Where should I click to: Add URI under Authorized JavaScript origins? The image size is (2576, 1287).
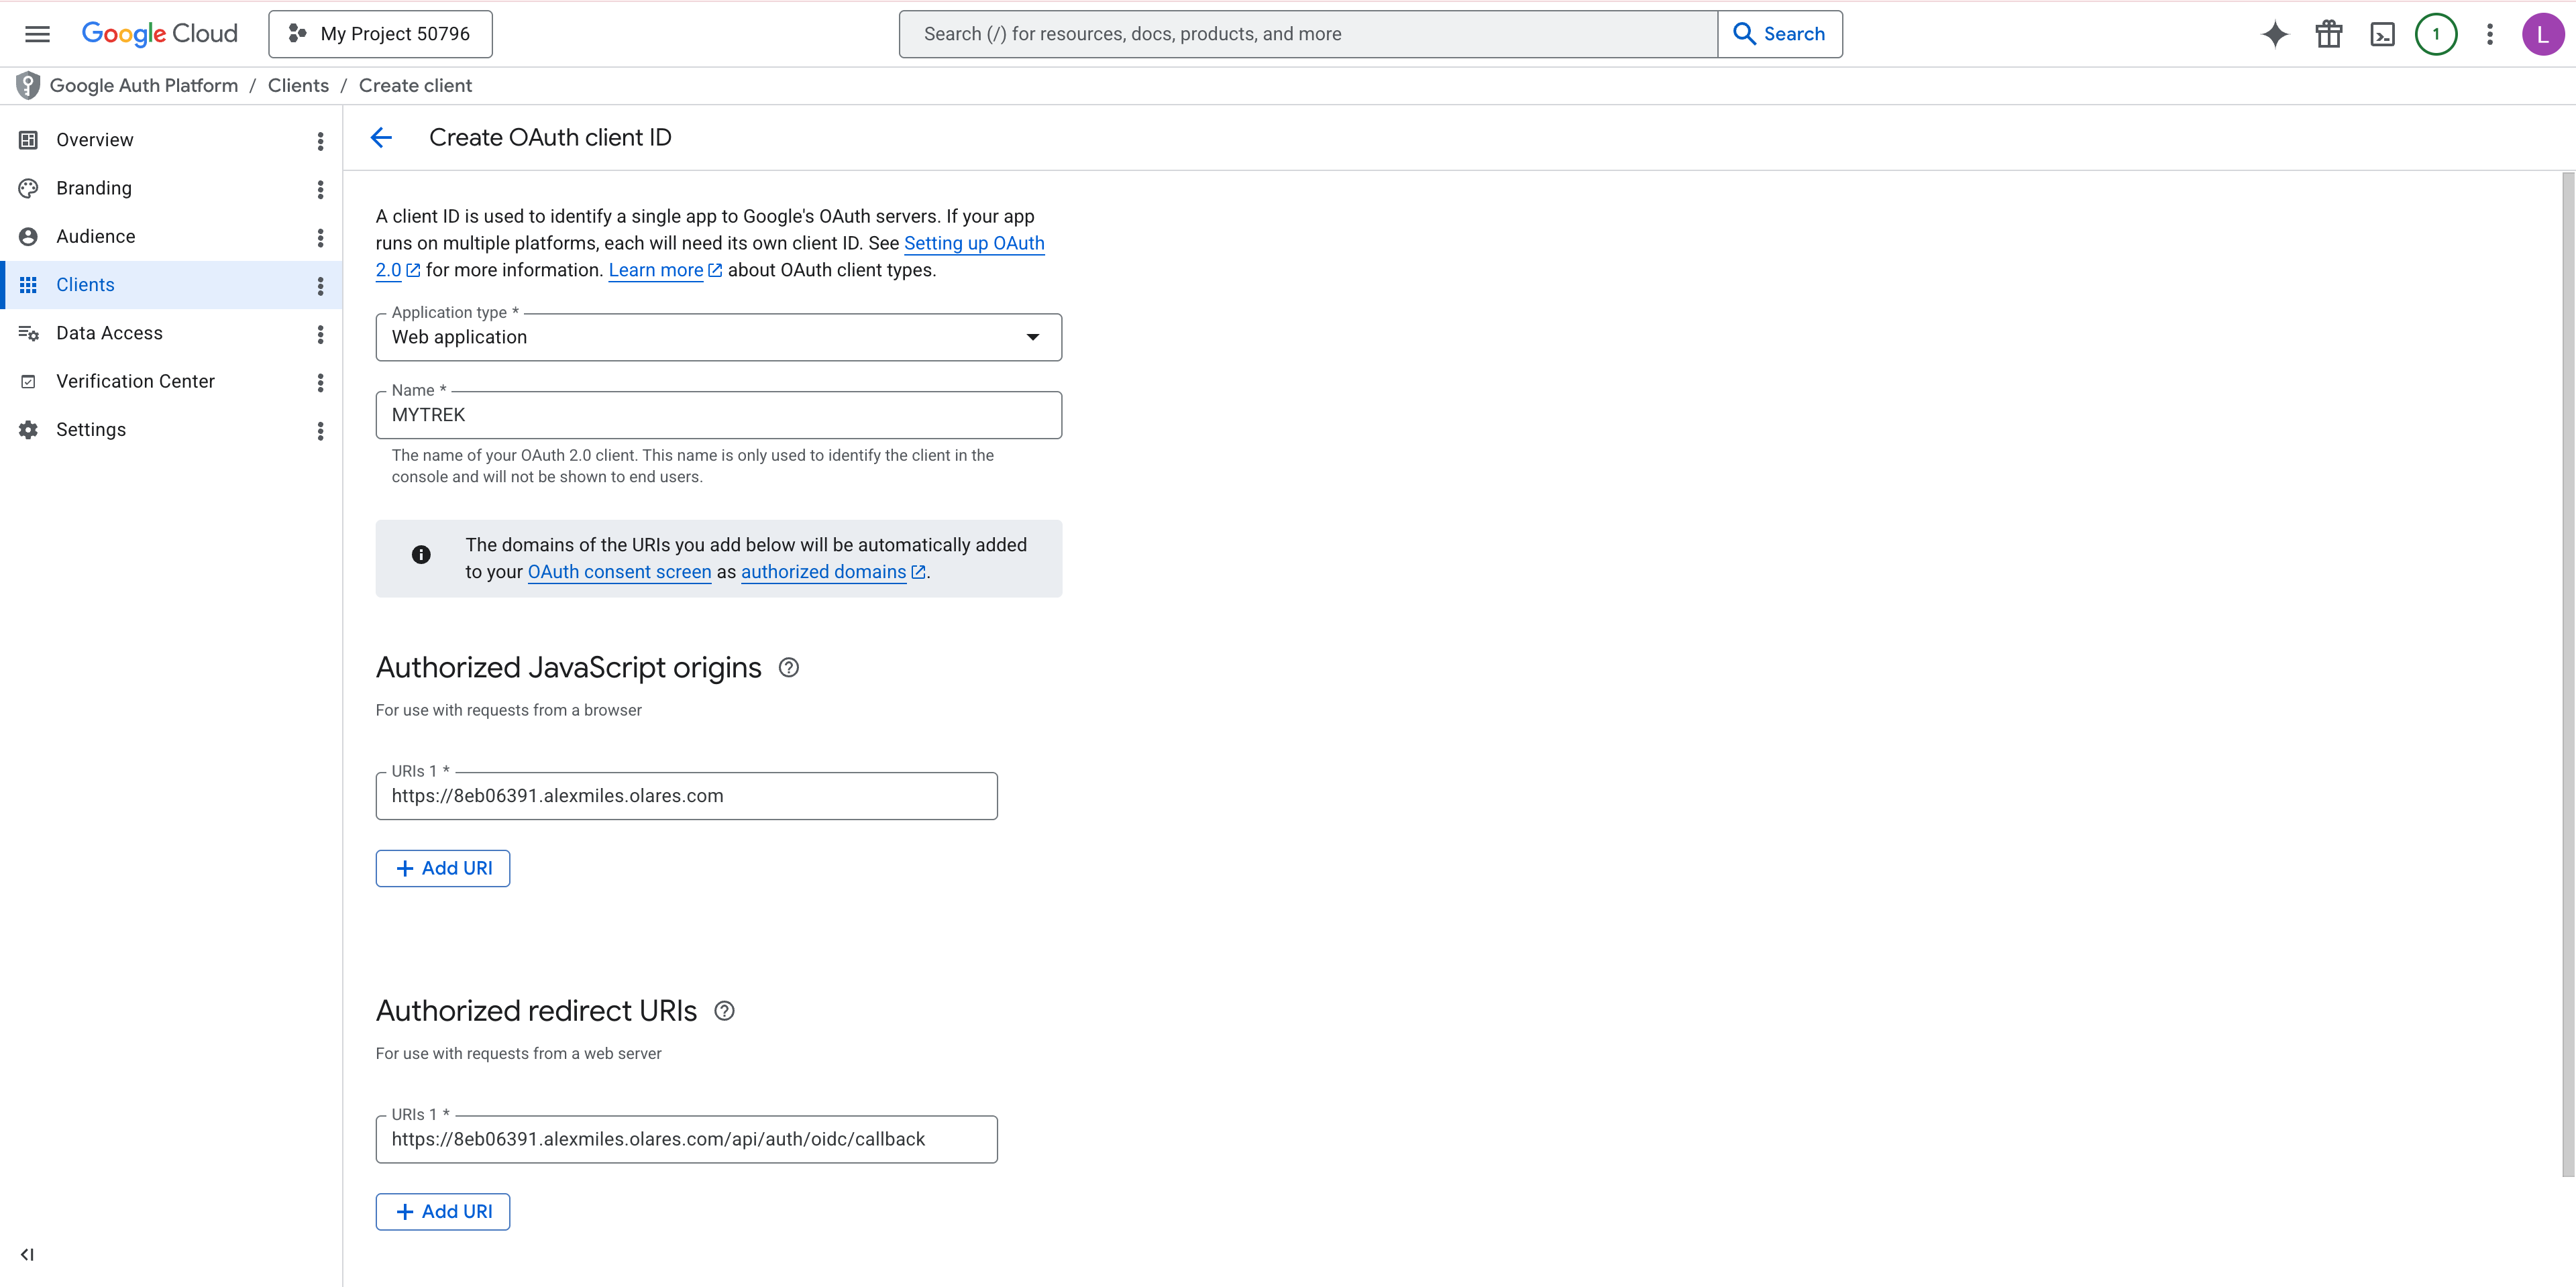[442, 868]
